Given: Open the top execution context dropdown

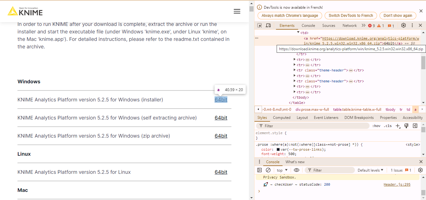Looking at the screenshot, I should click(282, 170).
